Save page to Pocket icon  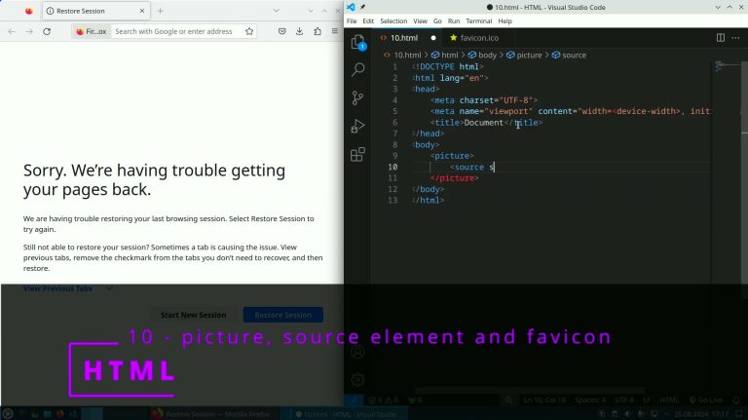coord(281,31)
